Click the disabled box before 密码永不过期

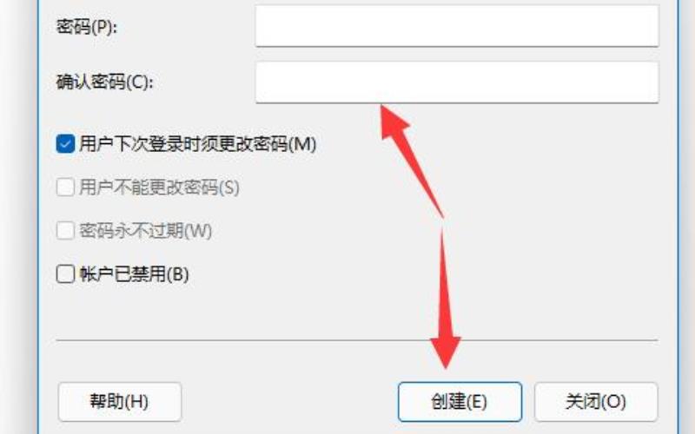[65, 231]
